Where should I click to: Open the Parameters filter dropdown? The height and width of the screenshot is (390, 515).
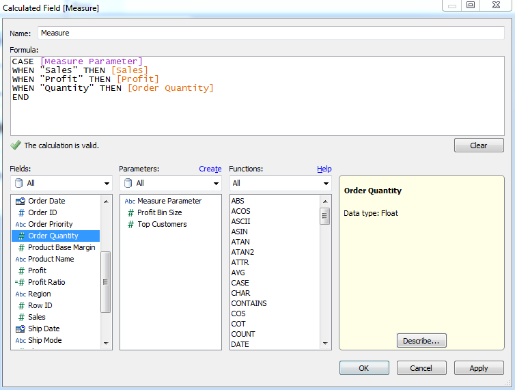171,183
